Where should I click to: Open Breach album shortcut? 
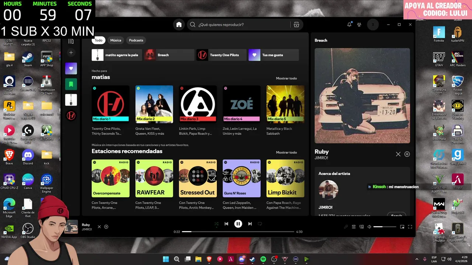(169, 55)
